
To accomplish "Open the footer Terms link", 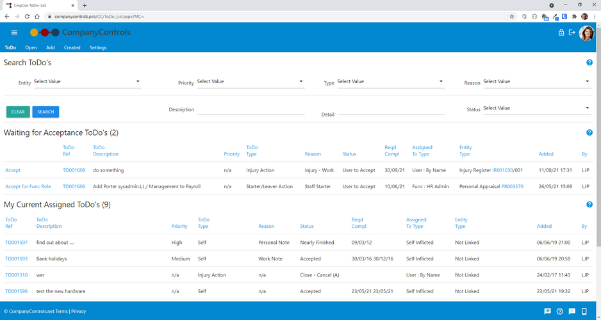I will [x=62, y=311].
